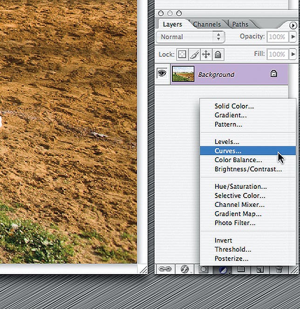Select Hue/Saturation... in the menu

click(x=240, y=186)
